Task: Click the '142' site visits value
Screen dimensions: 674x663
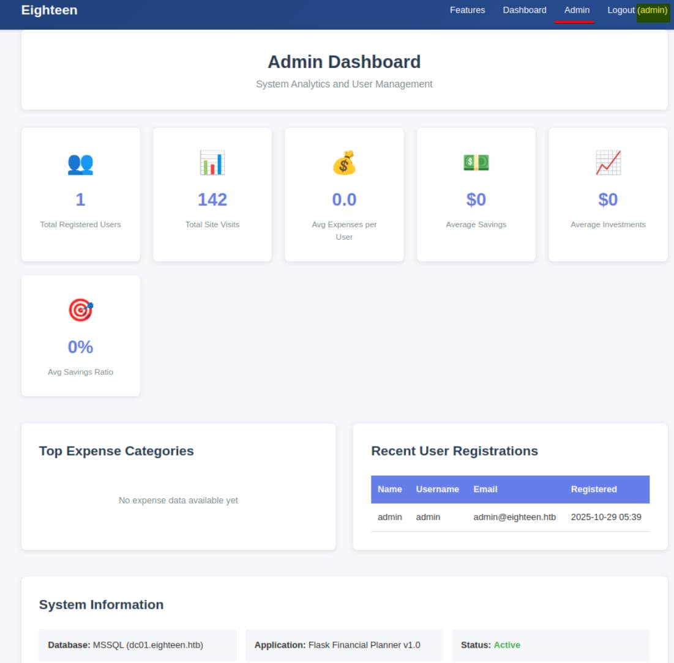Action: 212,199
